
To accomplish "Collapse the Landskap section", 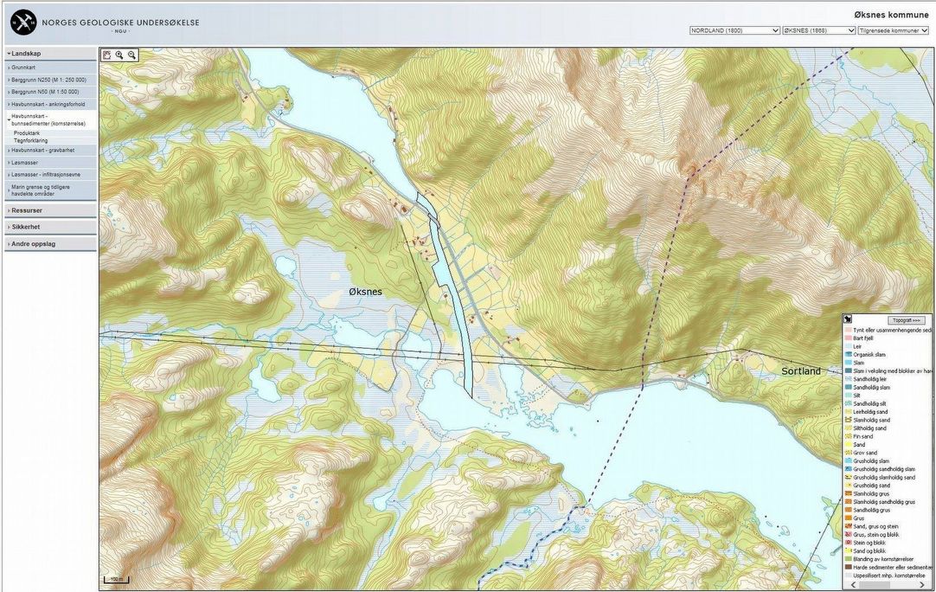I will pos(50,54).
